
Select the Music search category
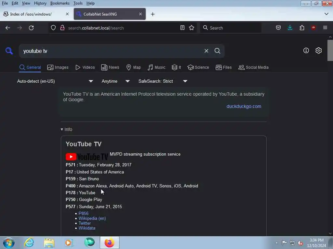(x=156, y=67)
